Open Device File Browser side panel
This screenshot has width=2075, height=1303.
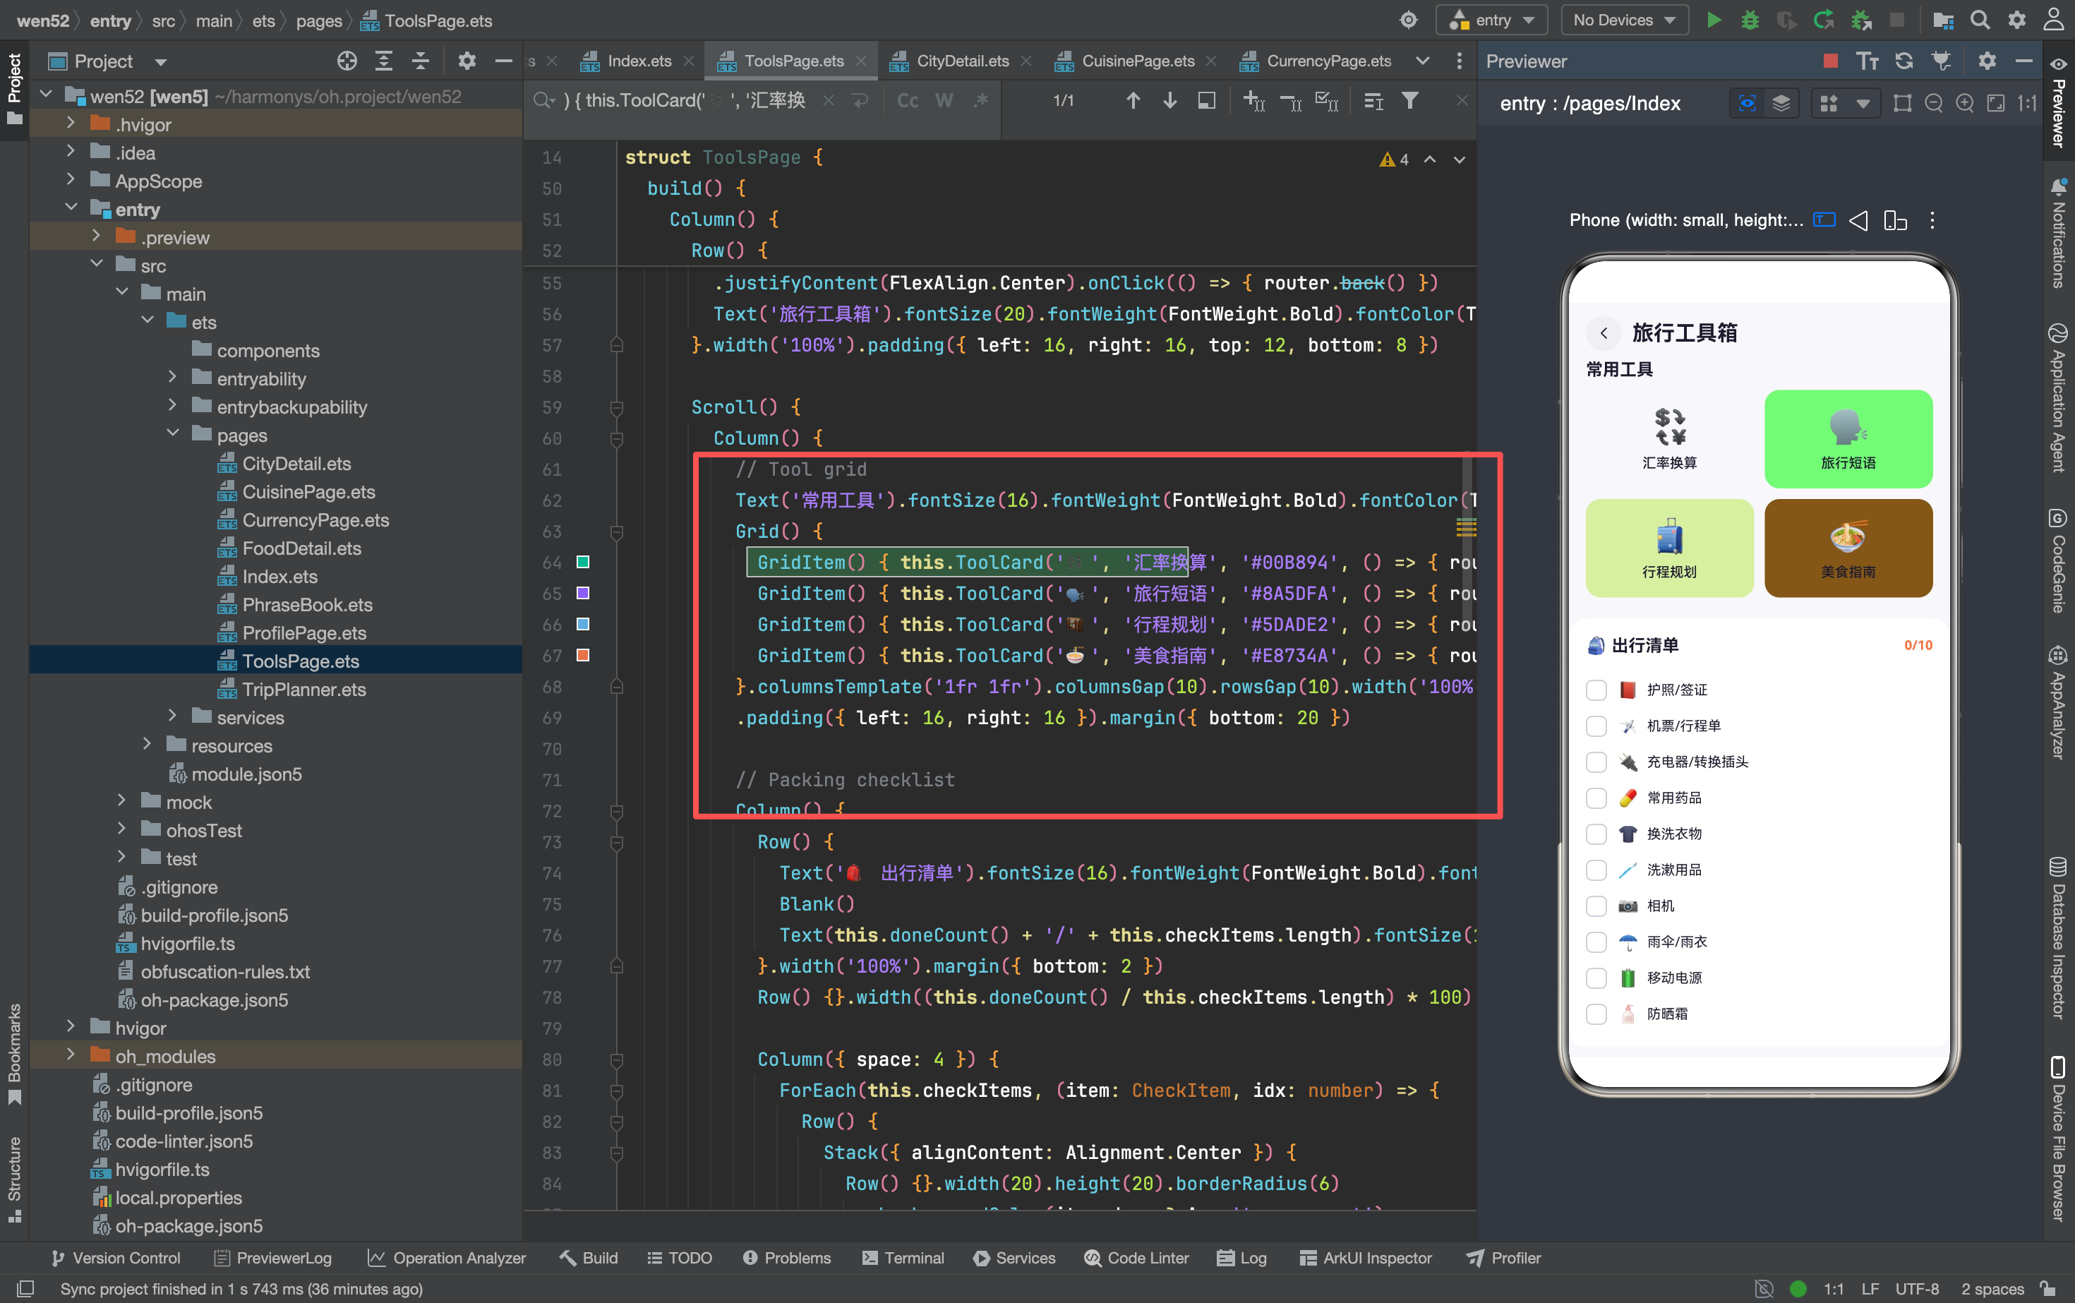(x=2058, y=1139)
